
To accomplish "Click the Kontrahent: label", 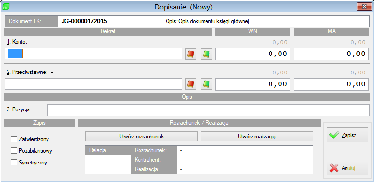I will 148,160.
